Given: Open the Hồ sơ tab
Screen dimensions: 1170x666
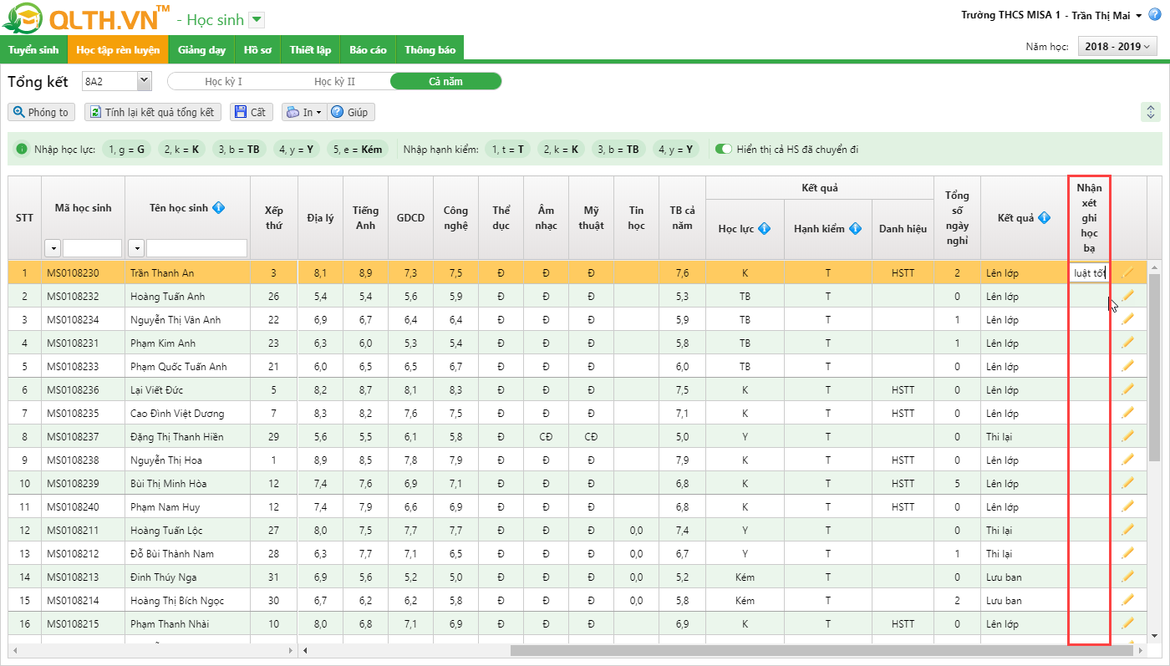Looking at the screenshot, I should (x=257, y=50).
